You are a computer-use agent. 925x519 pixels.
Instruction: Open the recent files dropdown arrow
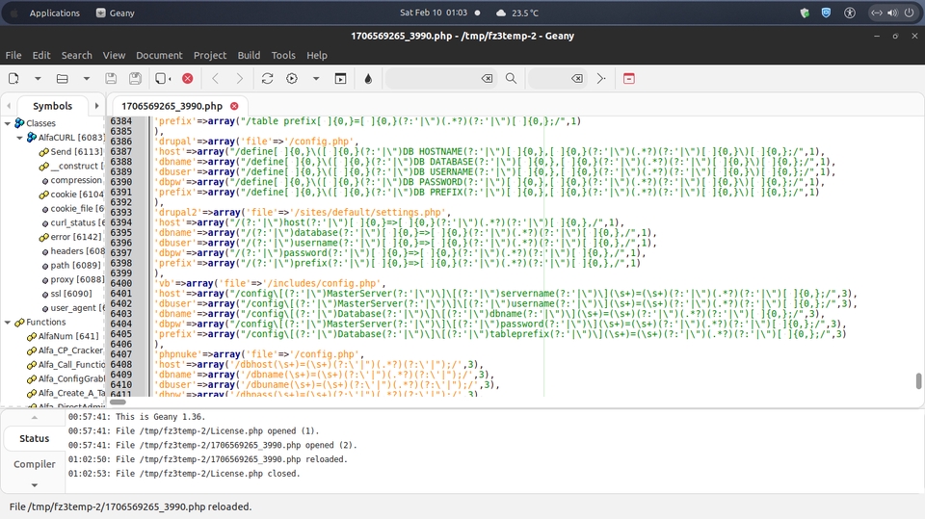click(86, 78)
